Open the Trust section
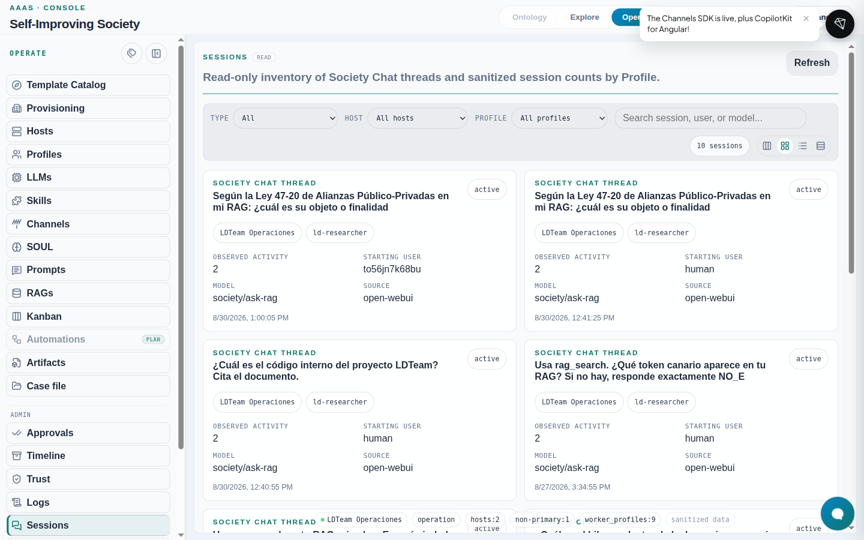Screen dimensions: 864x540 pos(88,479)
